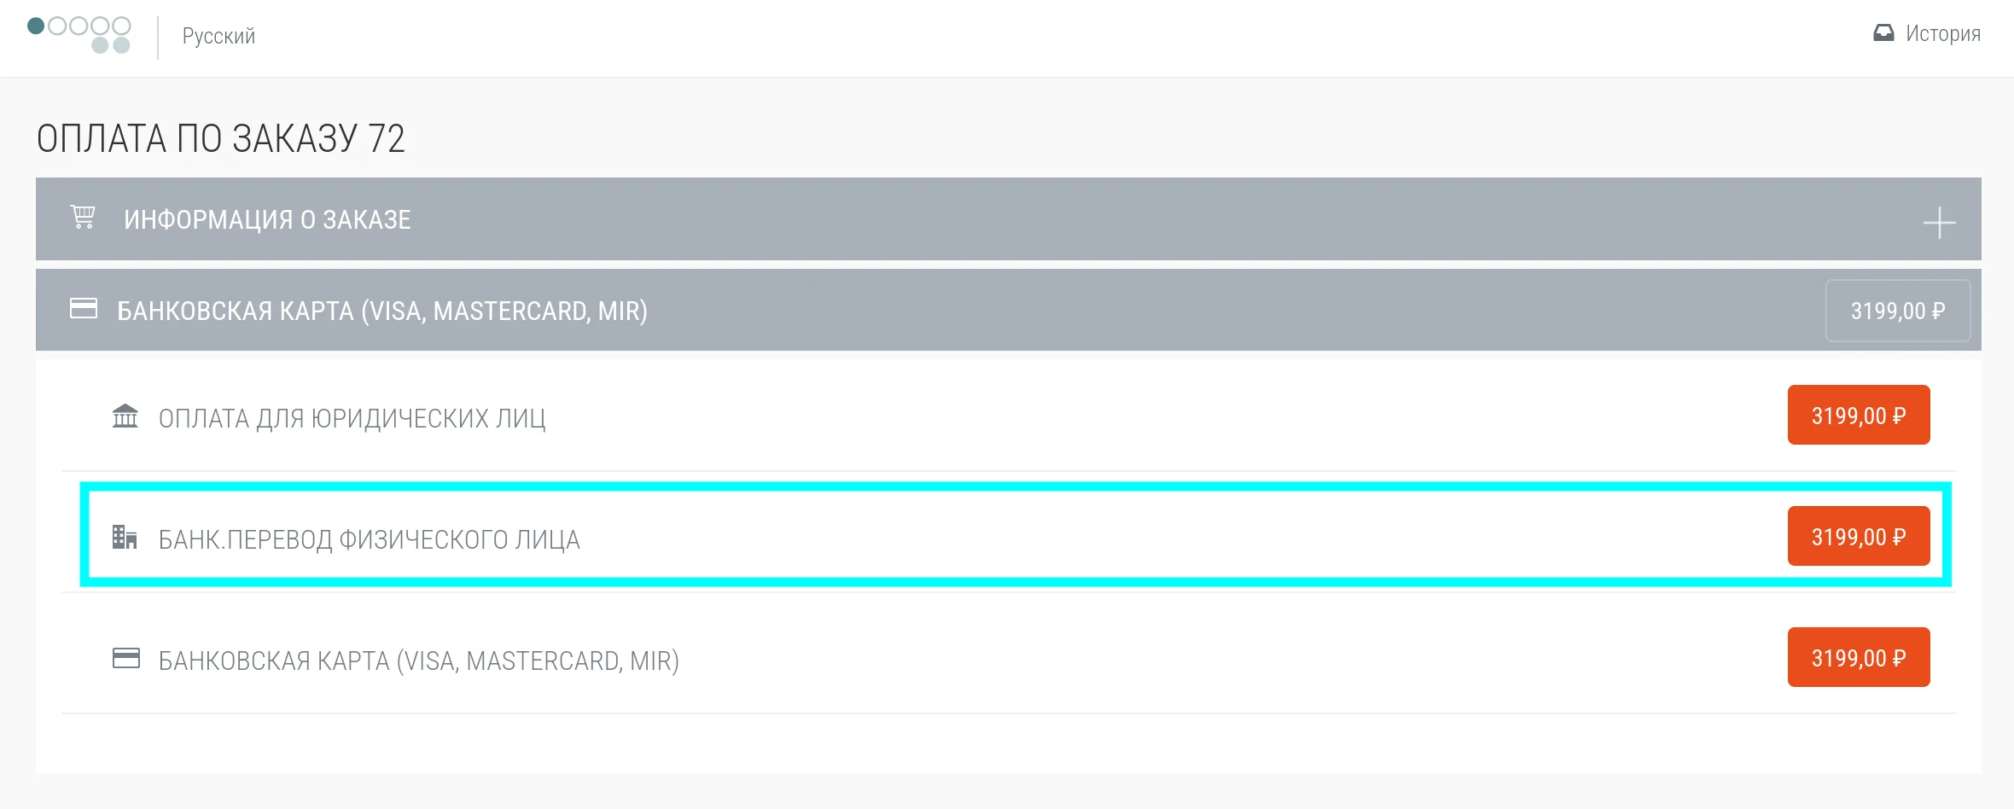Screen dimensions: 2014x809
Task: Click the bank building icon for legal entities
Action: tap(125, 416)
